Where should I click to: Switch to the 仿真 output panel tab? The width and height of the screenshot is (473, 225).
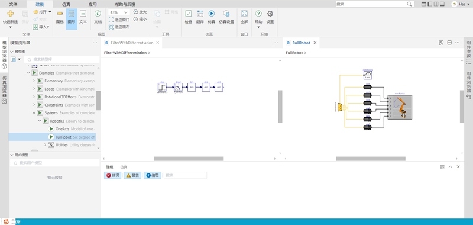[x=124, y=167]
